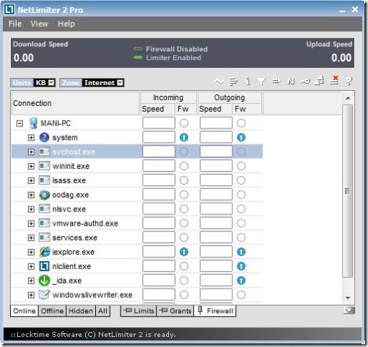368x347 pixels.
Task: Toggle outgoing firewall for MANI-PC
Action: point(241,123)
